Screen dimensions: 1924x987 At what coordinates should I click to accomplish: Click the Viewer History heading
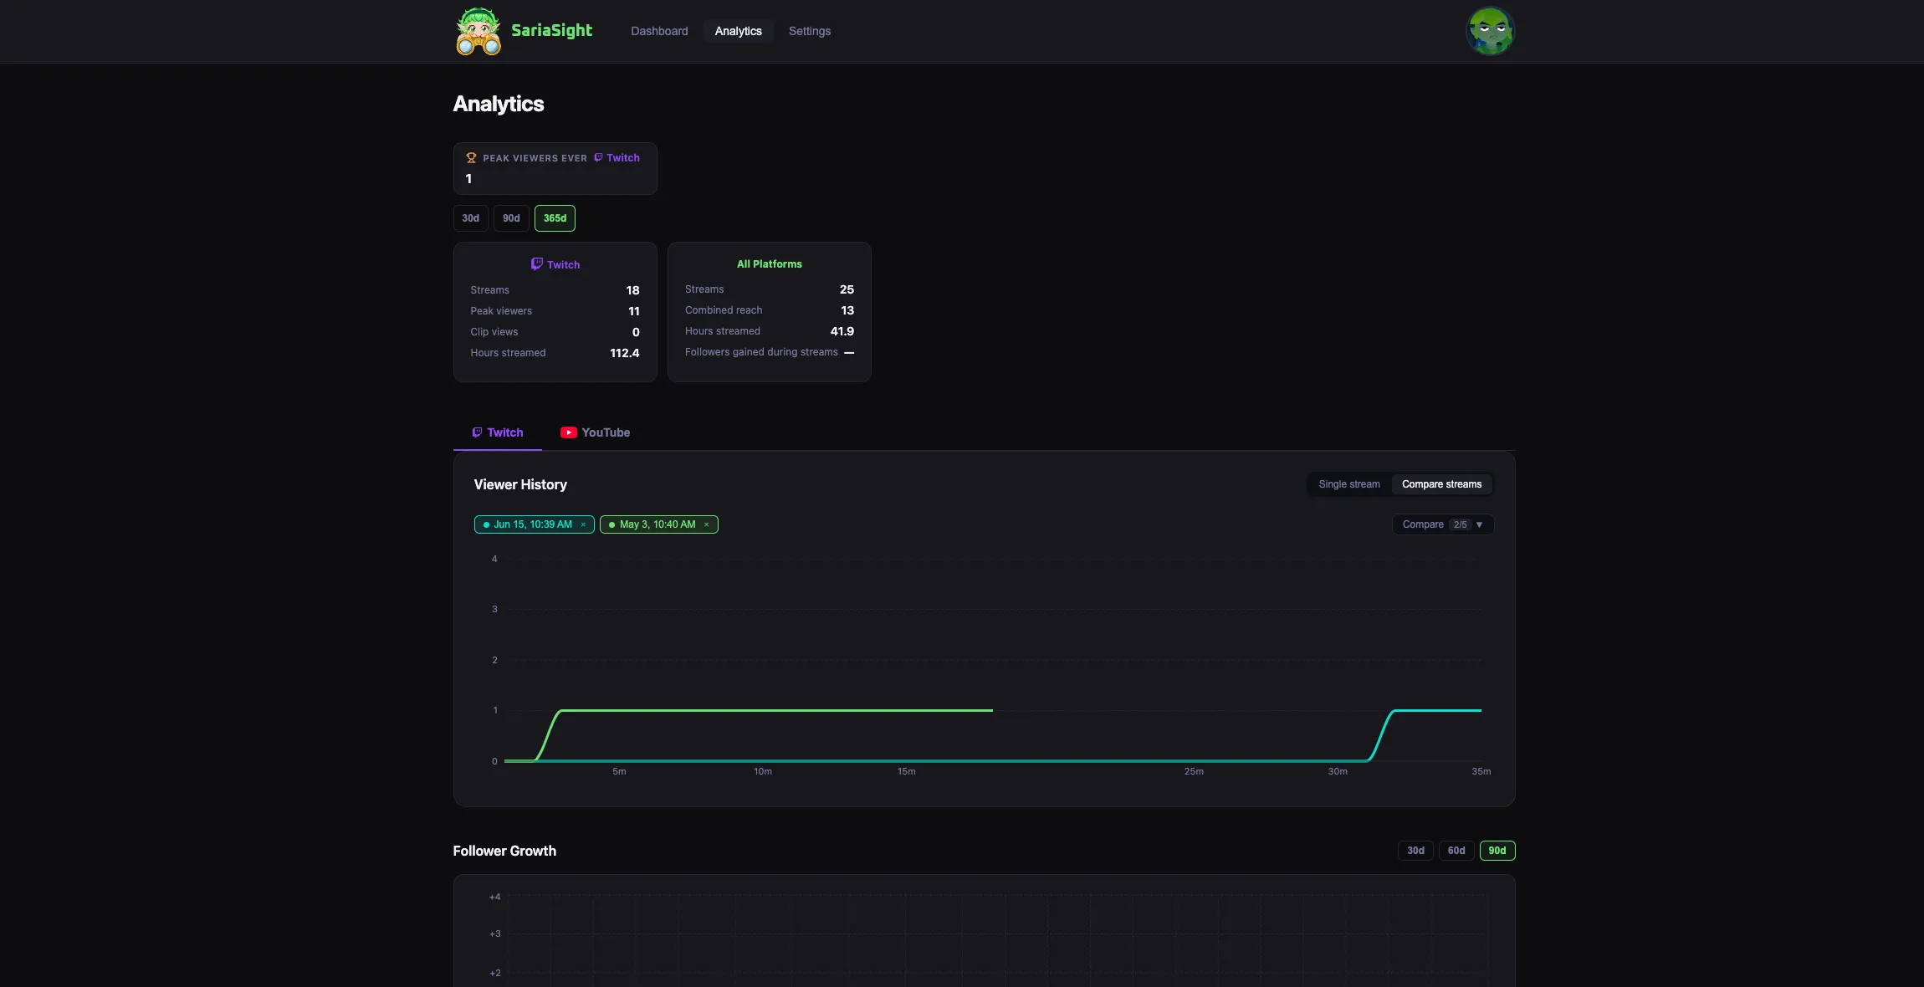click(520, 484)
